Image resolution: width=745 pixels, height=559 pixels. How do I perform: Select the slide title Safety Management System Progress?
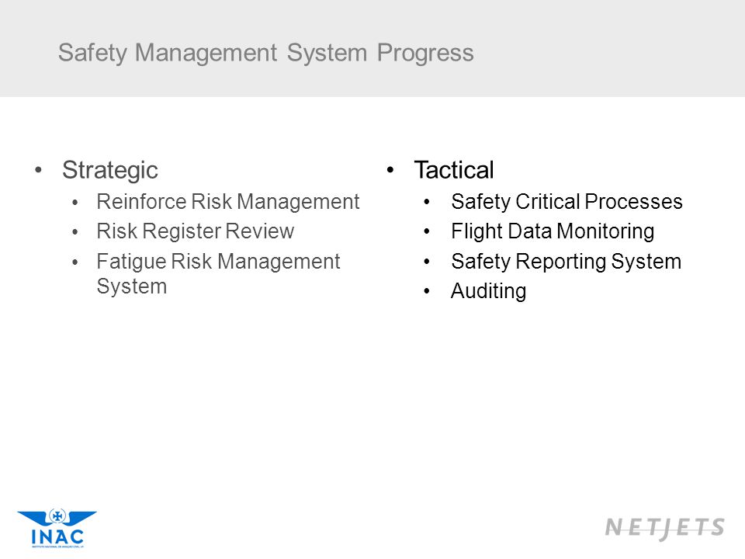(x=265, y=53)
